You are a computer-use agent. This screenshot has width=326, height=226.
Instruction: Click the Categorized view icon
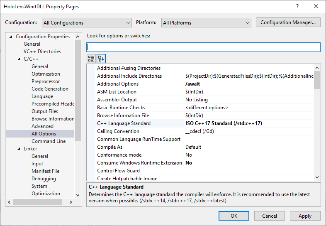91,59
